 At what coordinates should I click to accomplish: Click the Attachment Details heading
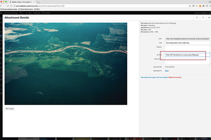pos(17,18)
